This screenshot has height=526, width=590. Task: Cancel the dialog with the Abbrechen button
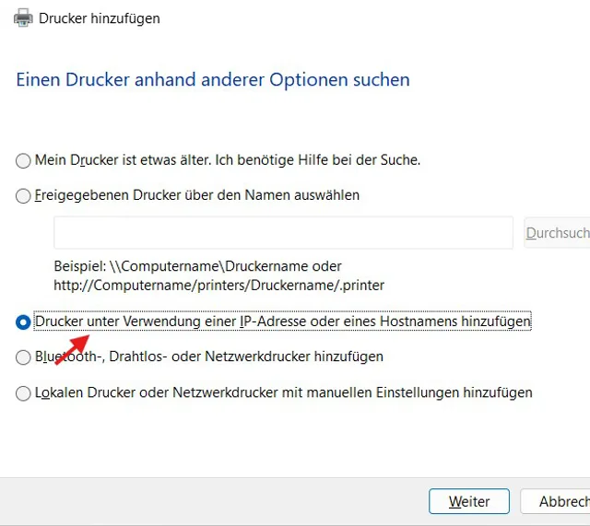[x=555, y=501]
